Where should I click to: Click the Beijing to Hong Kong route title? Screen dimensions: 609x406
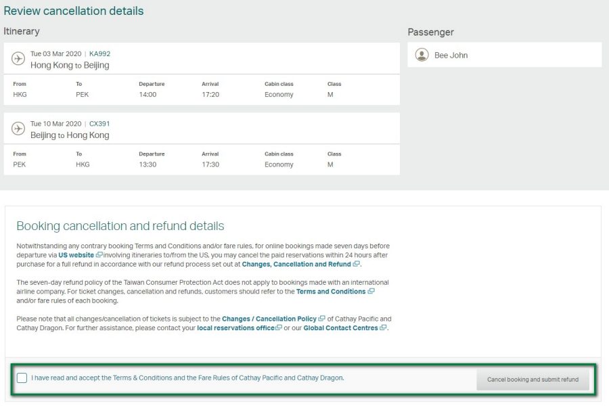[70, 135]
